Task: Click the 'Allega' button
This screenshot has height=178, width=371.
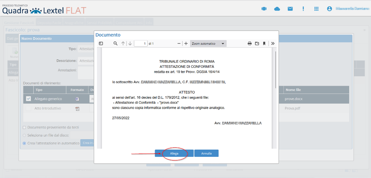Action: tap(174, 153)
